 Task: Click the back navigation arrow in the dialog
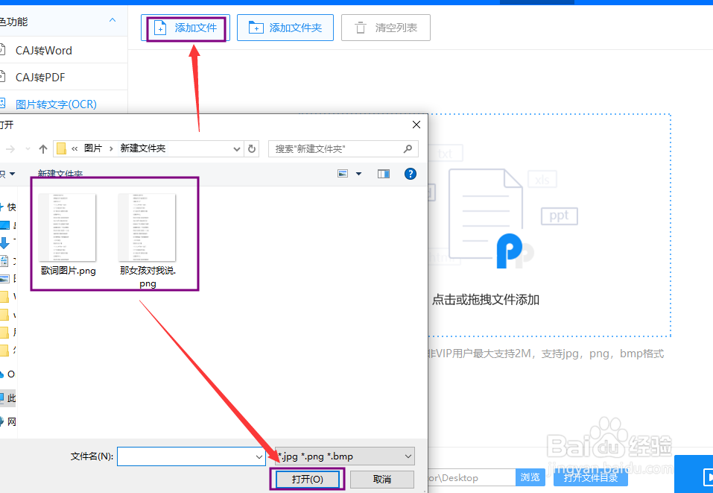[10, 148]
